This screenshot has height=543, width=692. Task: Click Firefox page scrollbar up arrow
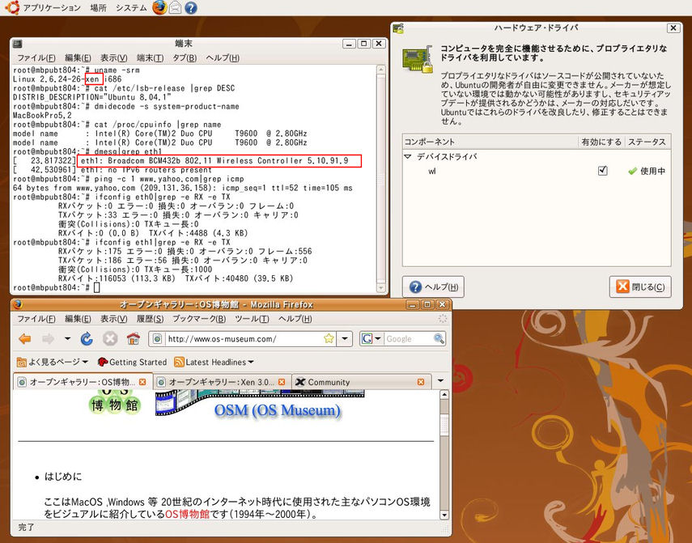(x=444, y=395)
